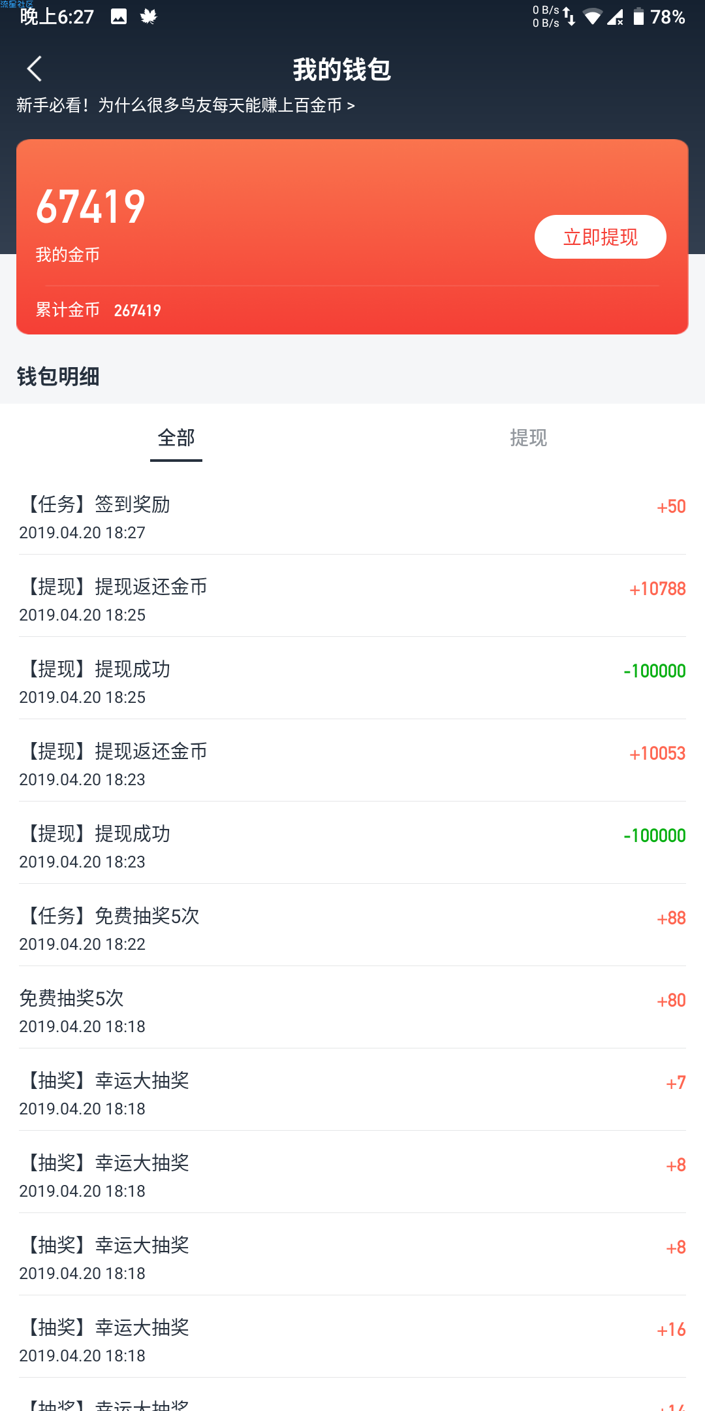Tap the 累计金币 267419 total
Image resolution: width=705 pixels, height=1411 pixels.
tap(98, 310)
